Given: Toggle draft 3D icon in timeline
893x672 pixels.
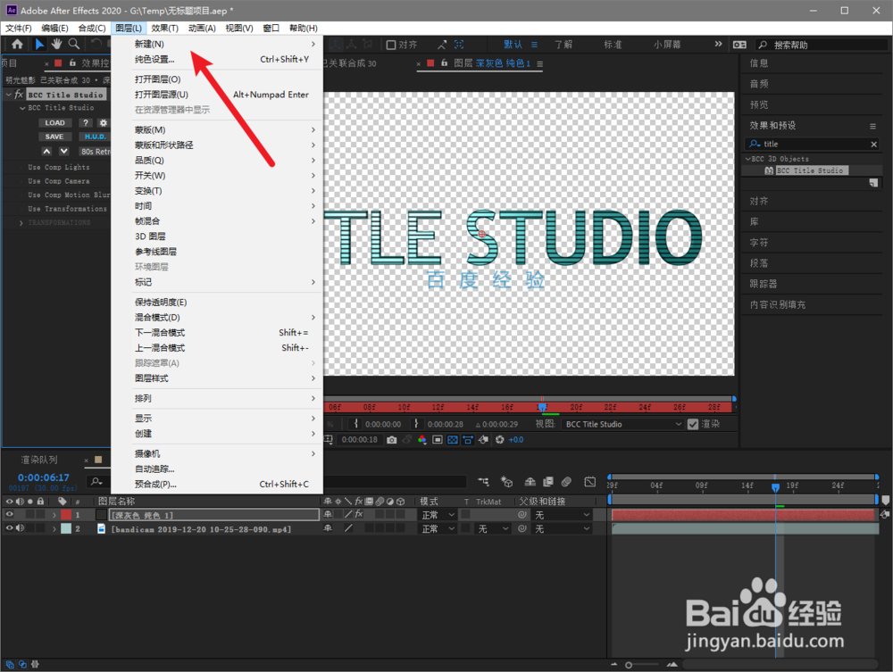Looking at the screenshot, I should point(507,482).
